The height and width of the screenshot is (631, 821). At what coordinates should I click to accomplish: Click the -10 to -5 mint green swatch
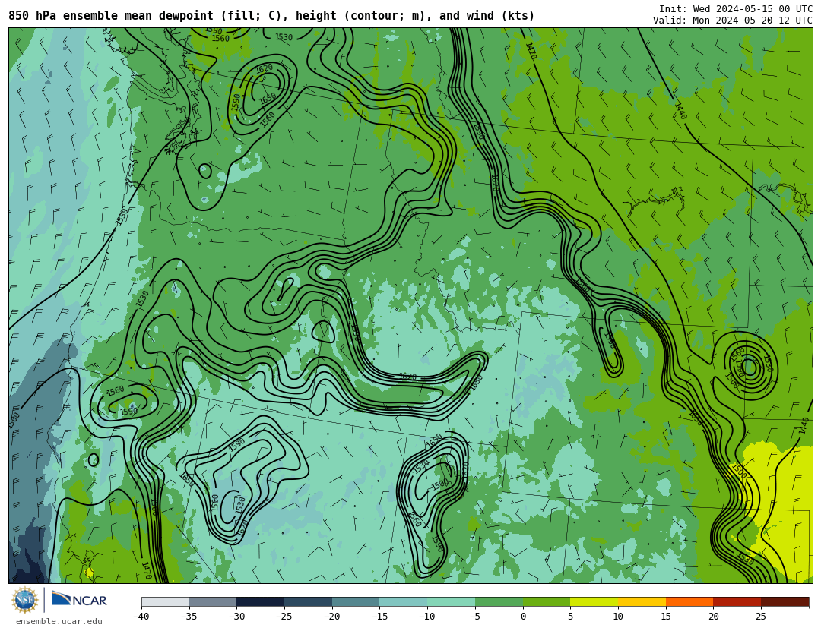[452, 601]
